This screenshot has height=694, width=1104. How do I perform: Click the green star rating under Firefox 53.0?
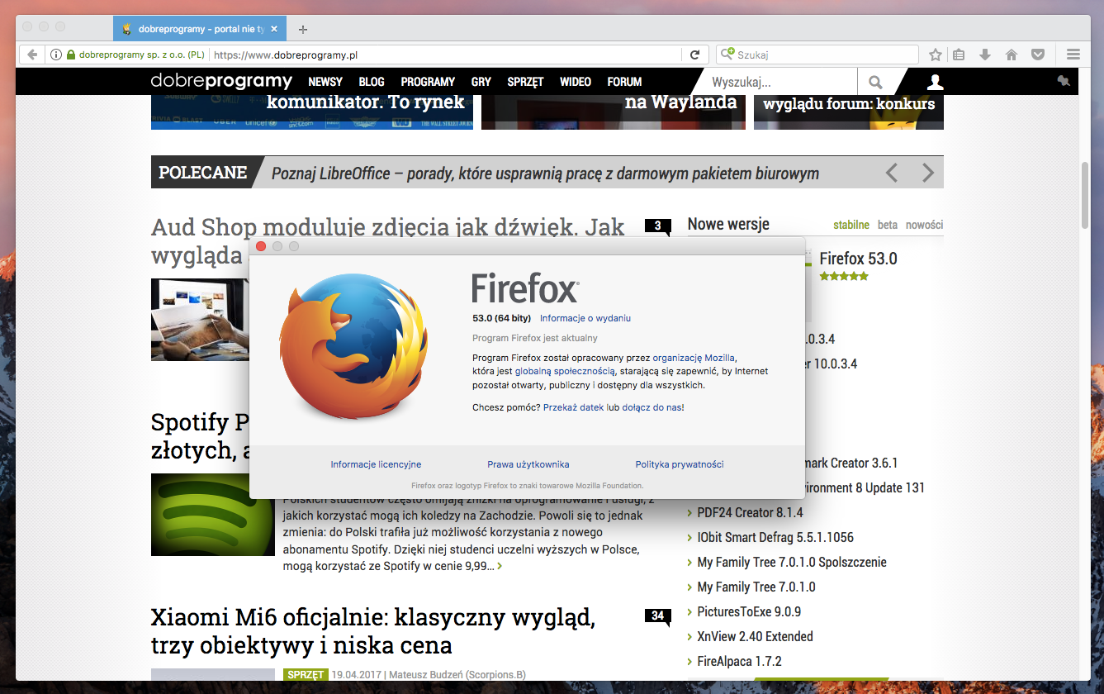click(x=844, y=277)
